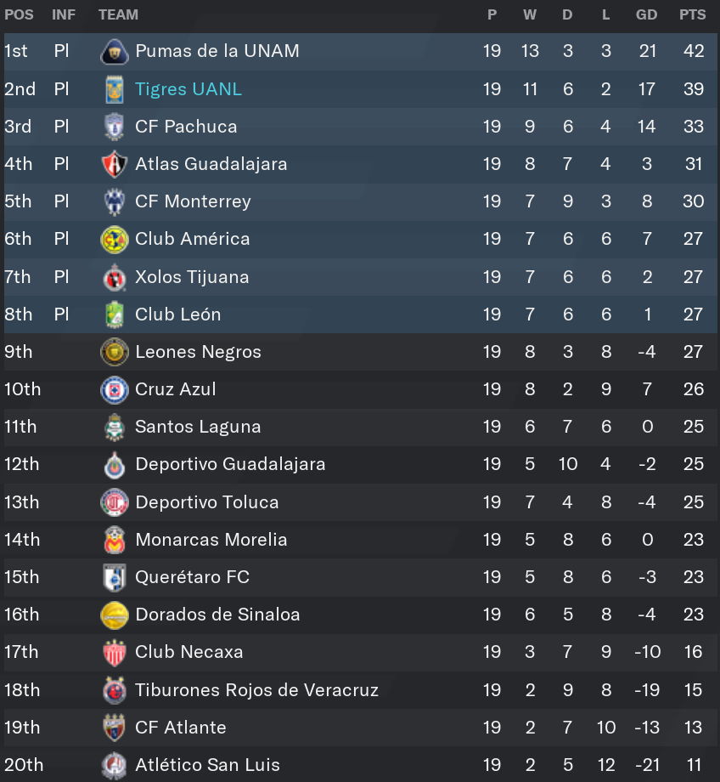Click the Club Necaxa striped crest
This screenshot has height=782, width=720.
coord(115,652)
